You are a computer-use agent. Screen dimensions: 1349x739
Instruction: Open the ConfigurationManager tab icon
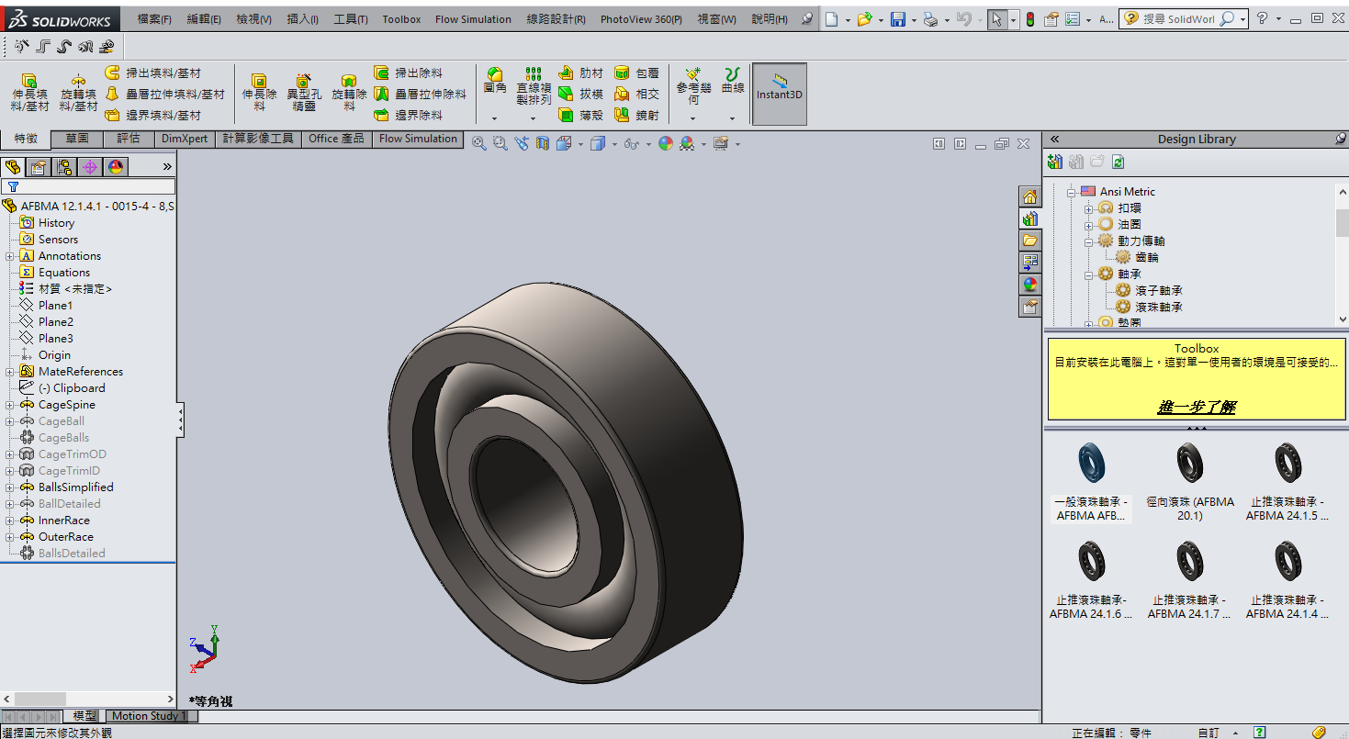[64, 167]
